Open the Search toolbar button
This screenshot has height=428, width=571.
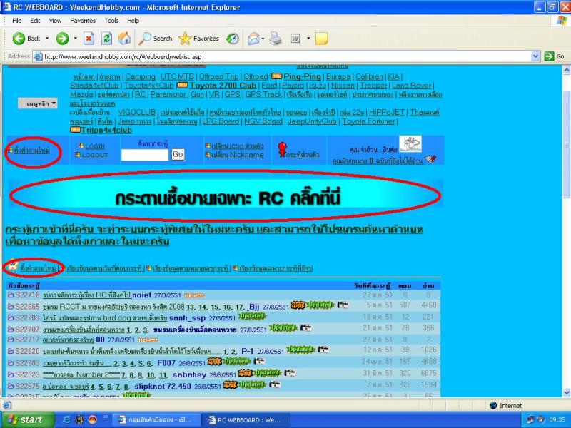pyautogui.click(x=156, y=39)
